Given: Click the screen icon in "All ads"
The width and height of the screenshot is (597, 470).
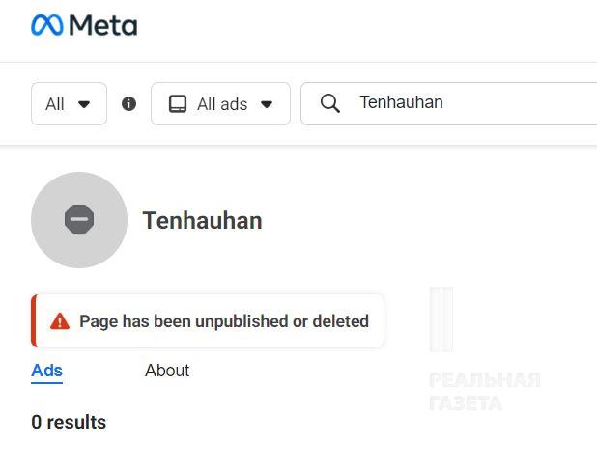Looking at the screenshot, I should [178, 104].
